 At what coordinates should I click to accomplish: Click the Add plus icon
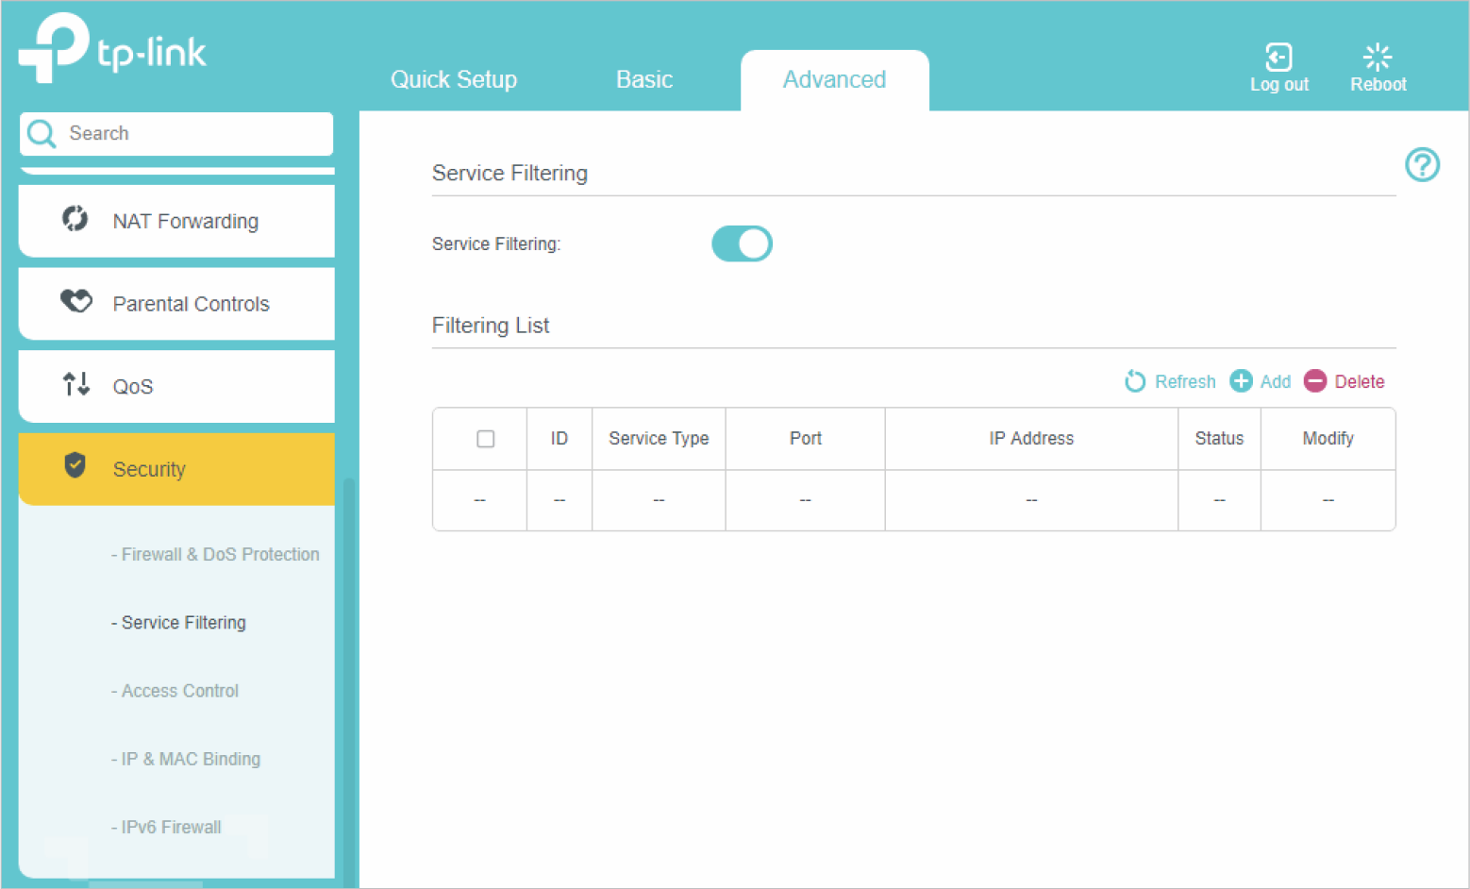(1241, 381)
